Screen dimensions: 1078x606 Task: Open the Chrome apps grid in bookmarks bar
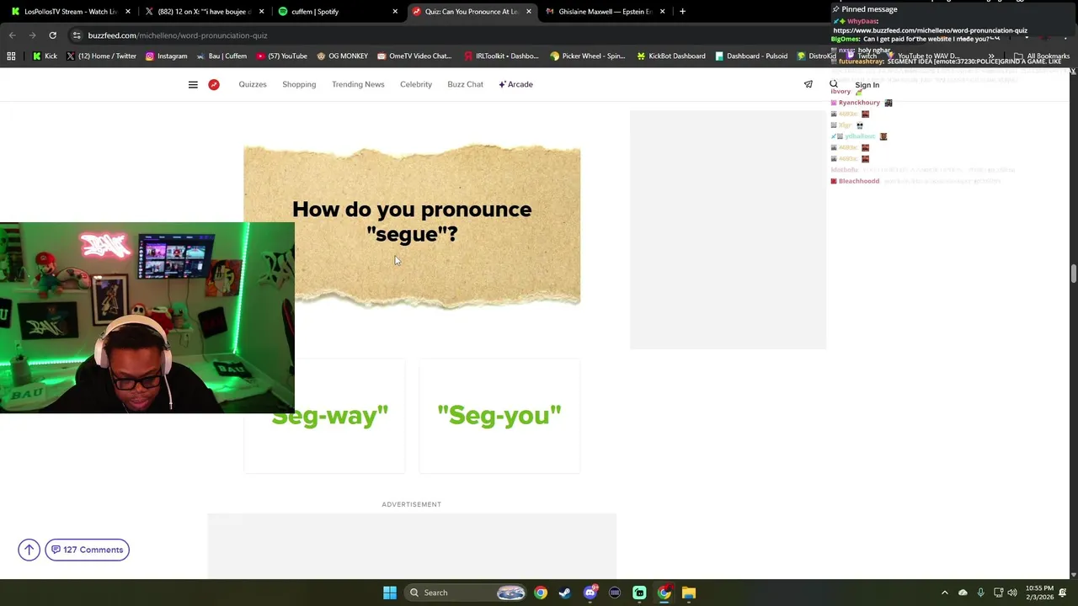click(x=11, y=56)
